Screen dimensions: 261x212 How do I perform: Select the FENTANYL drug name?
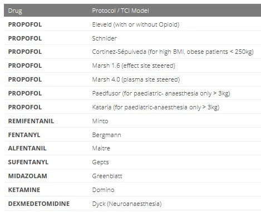point(24,135)
